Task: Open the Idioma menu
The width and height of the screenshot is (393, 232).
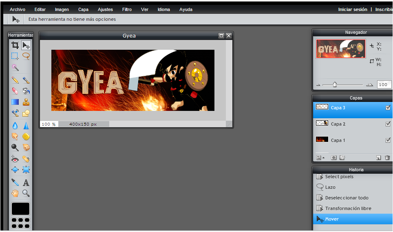Action: coord(163,9)
